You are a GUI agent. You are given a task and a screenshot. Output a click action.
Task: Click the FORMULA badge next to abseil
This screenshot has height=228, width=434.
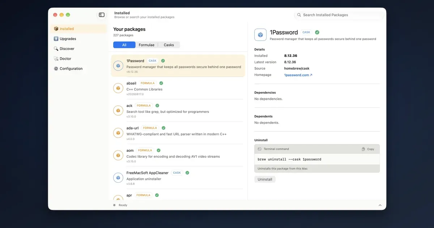coord(148,83)
